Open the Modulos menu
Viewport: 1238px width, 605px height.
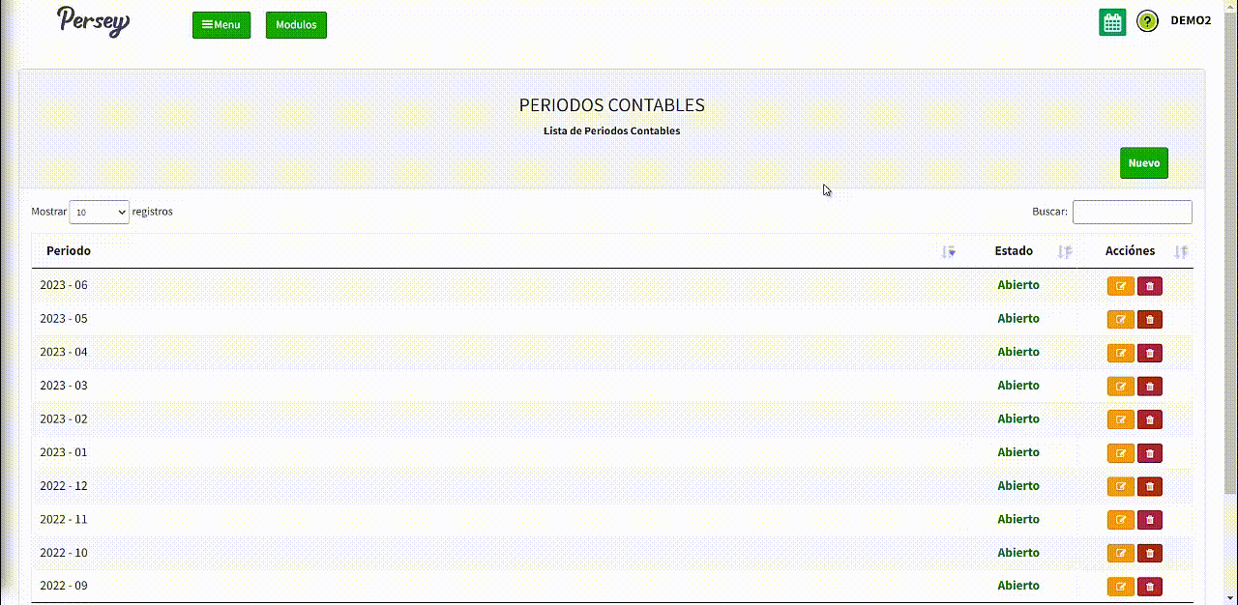click(296, 25)
